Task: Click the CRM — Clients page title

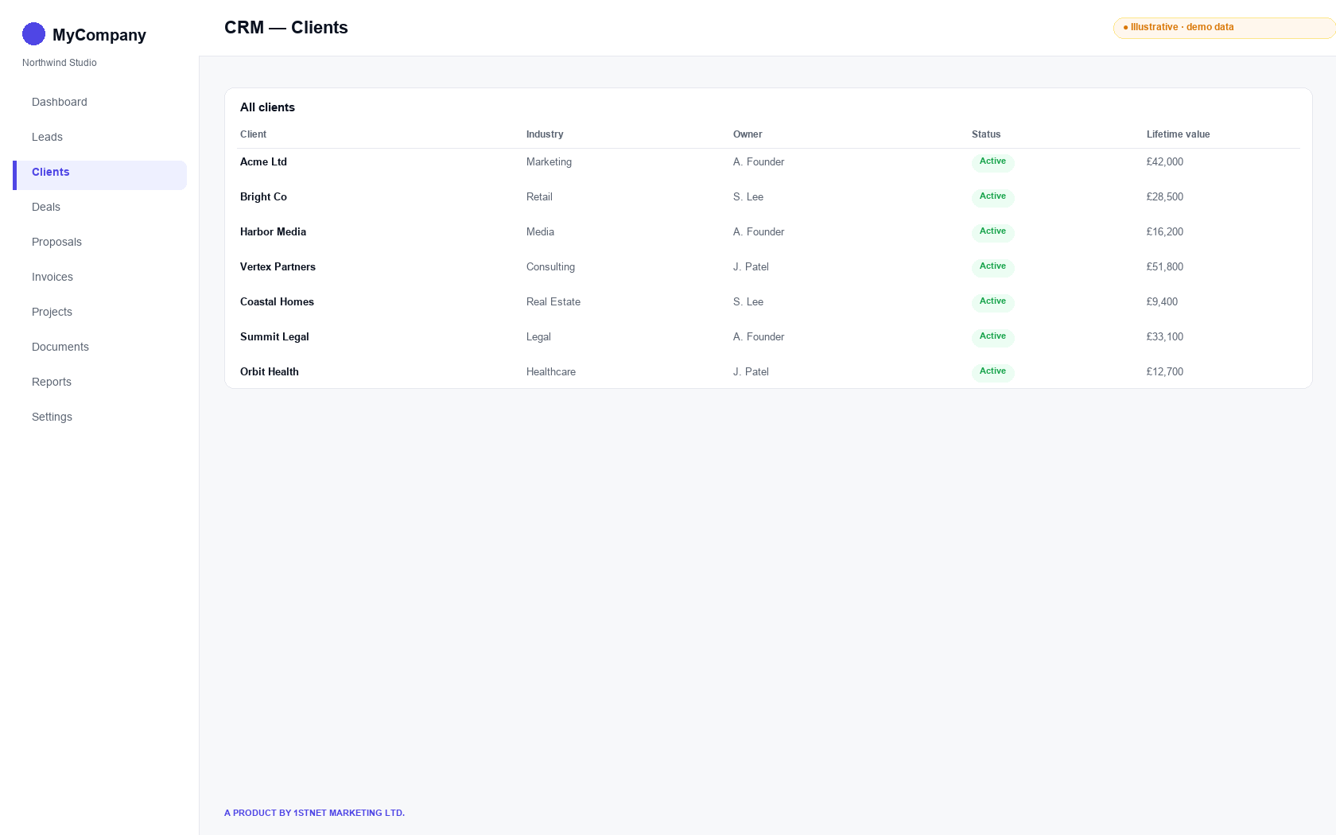Action: point(286,28)
